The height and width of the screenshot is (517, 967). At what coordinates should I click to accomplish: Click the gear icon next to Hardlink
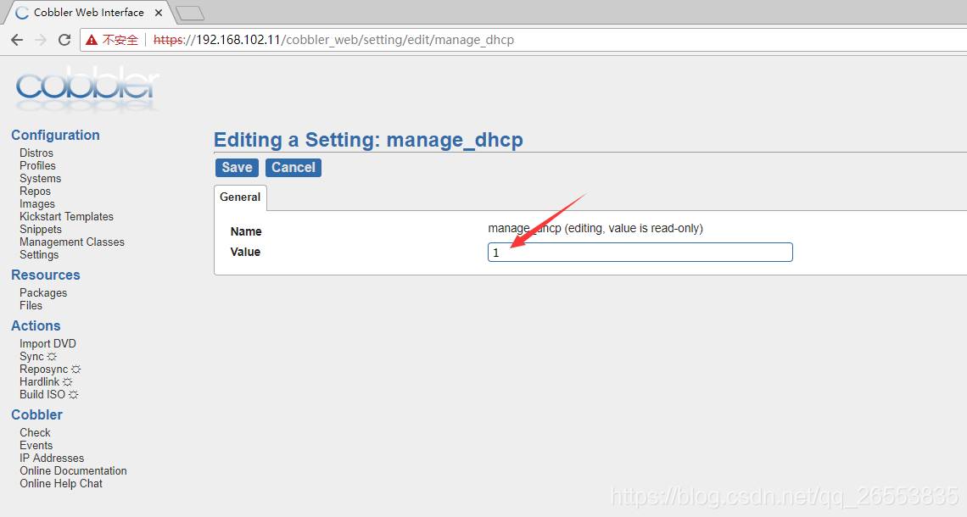[67, 382]
